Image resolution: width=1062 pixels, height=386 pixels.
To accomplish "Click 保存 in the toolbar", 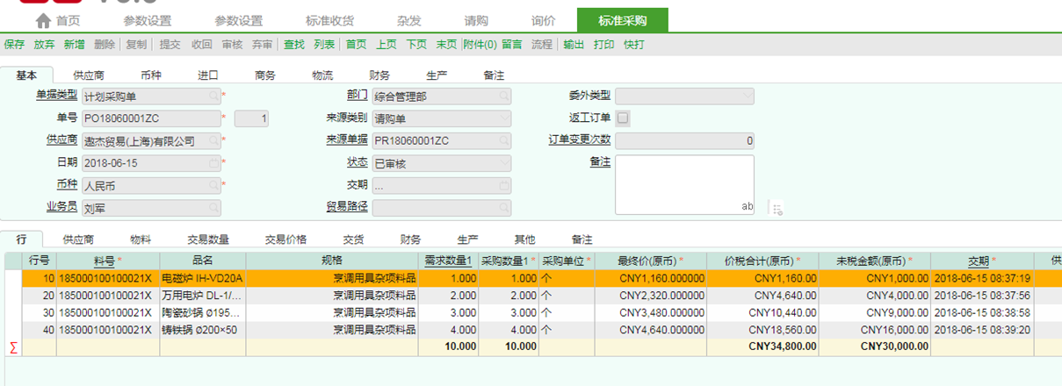I will pyautogui.click(x=14, y=44).
